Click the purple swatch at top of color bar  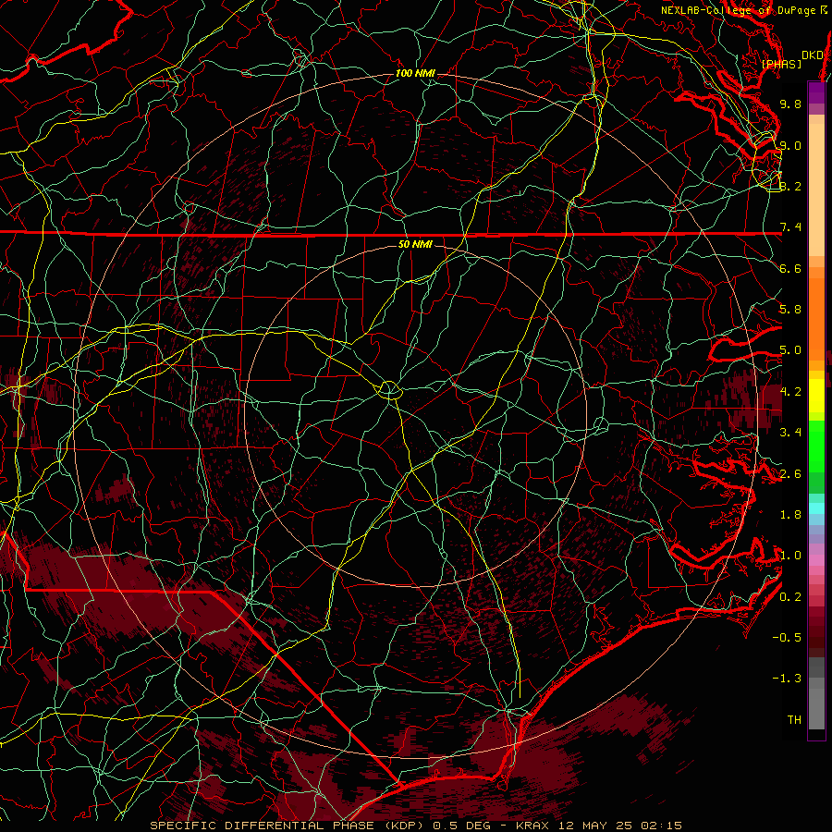point(816,92)
